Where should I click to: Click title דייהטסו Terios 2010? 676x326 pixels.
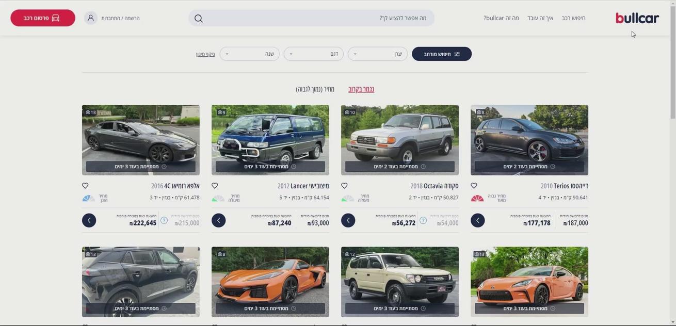pos(564,186)
